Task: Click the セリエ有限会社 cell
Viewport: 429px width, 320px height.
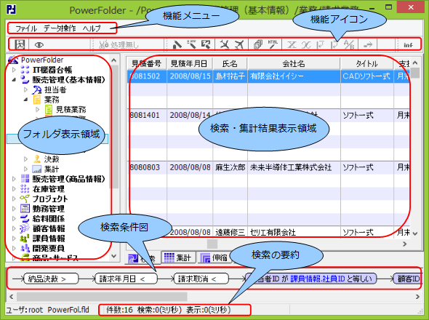Action: pyautogui.click(x=294, y=233)
